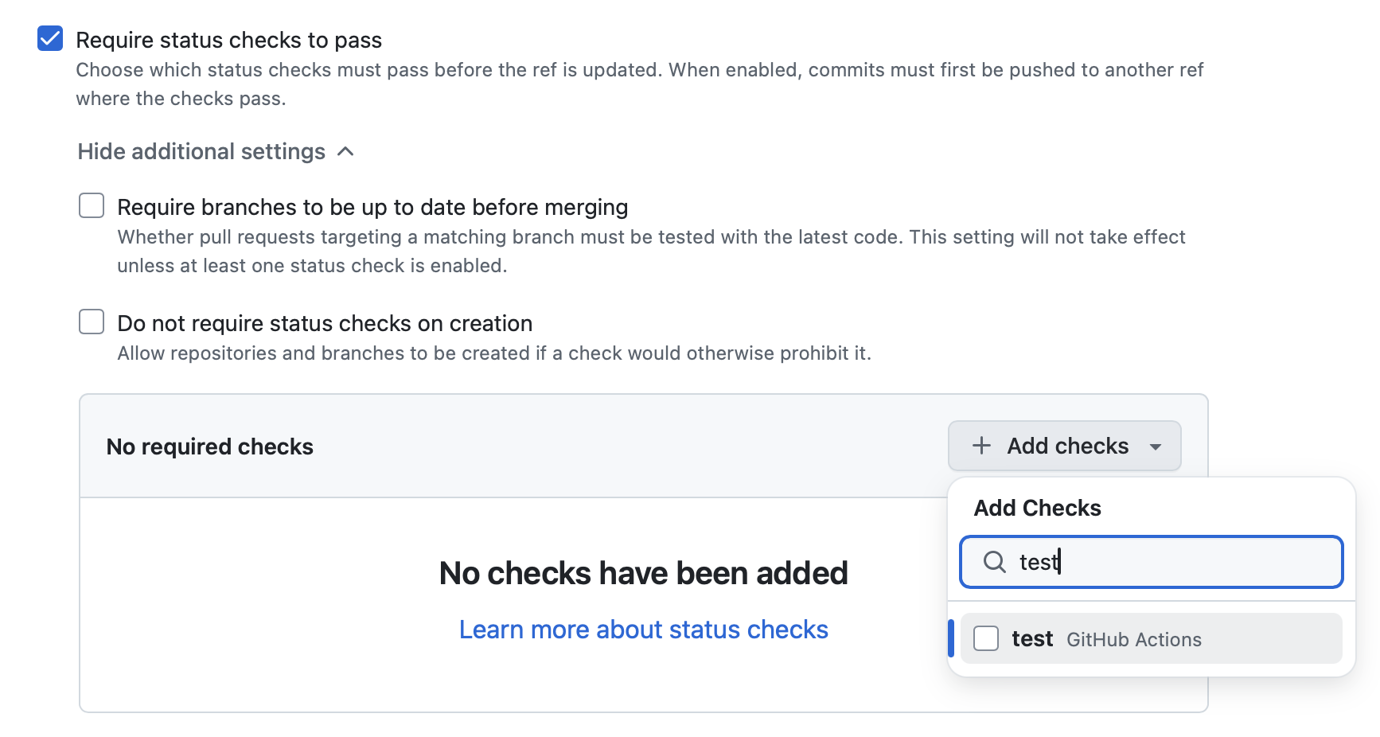Click the GitHub Actions source label
This screenshot has width=1380, height=737.
click(x=1134, y=640)
